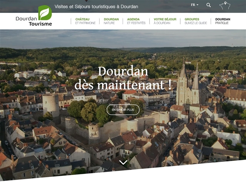Screen dimensions: 246x185
Task: Click the Visites et Séjours touristiques tagline
Action: point(96,7)
